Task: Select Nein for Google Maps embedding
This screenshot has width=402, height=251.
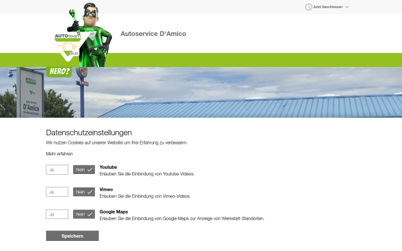Action: 84,214
